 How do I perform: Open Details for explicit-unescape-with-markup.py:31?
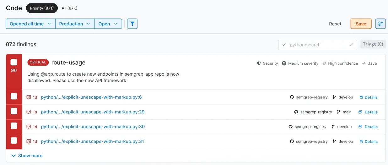(x=369, y=141)
